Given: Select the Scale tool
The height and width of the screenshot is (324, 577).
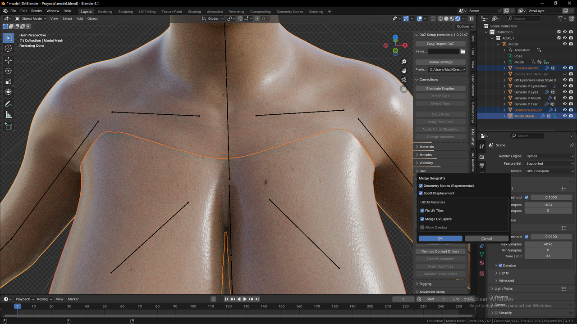Looking at the screenshot, I should click(9, 81).
